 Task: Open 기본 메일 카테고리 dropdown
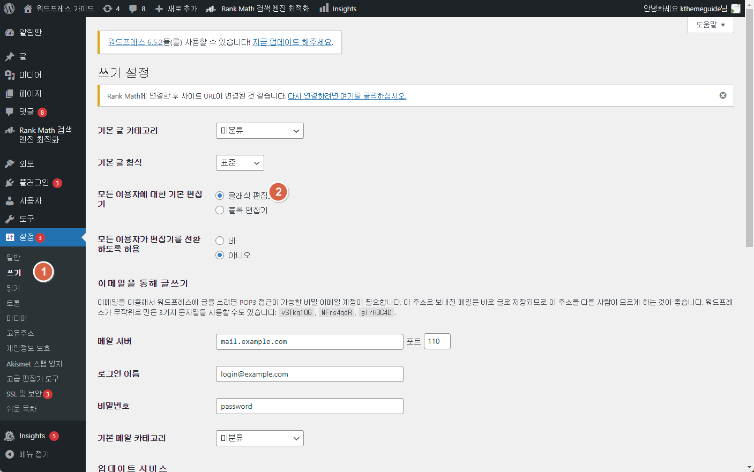pyautogui.click(x=260, y=438)
